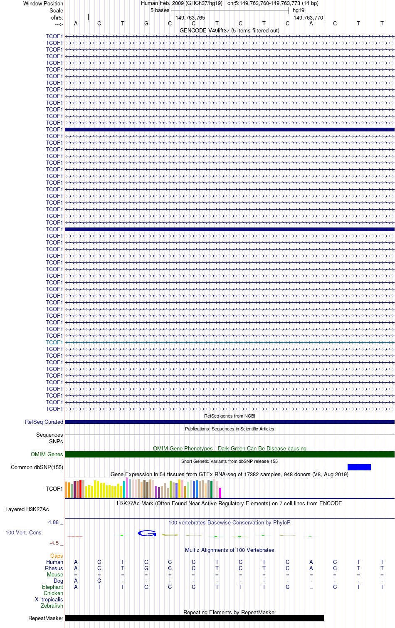395x628 pixels.
Task: Click the TCOF1 label beside GTEx chart
Action: pyautogui.click(x=54, y=489)
